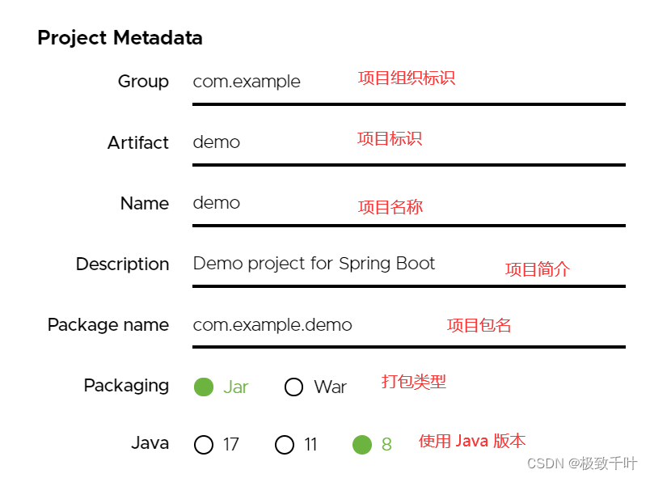Click the Name field label
The height and width of the screenshot is (478, 650).
tap(145, 204)
